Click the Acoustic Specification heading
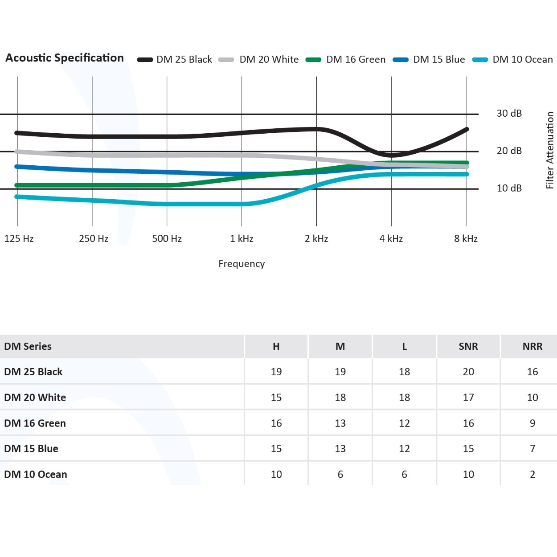This screenshot has height=557, width=557. pyautogui.click(x=65, y=58)
